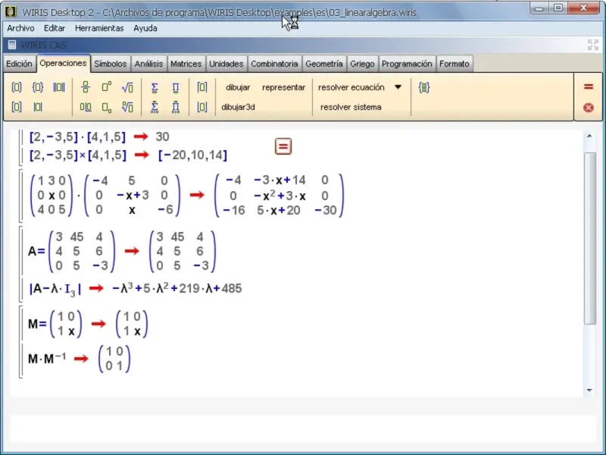The width and height of the screenshot is (606, 455).
Task: Insert the summation sigma symbol
Action: 155,88
